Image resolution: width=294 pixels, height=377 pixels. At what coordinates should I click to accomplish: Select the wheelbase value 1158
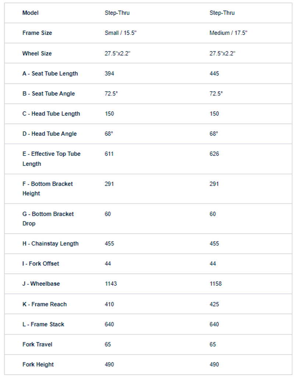tap(216, 284)
